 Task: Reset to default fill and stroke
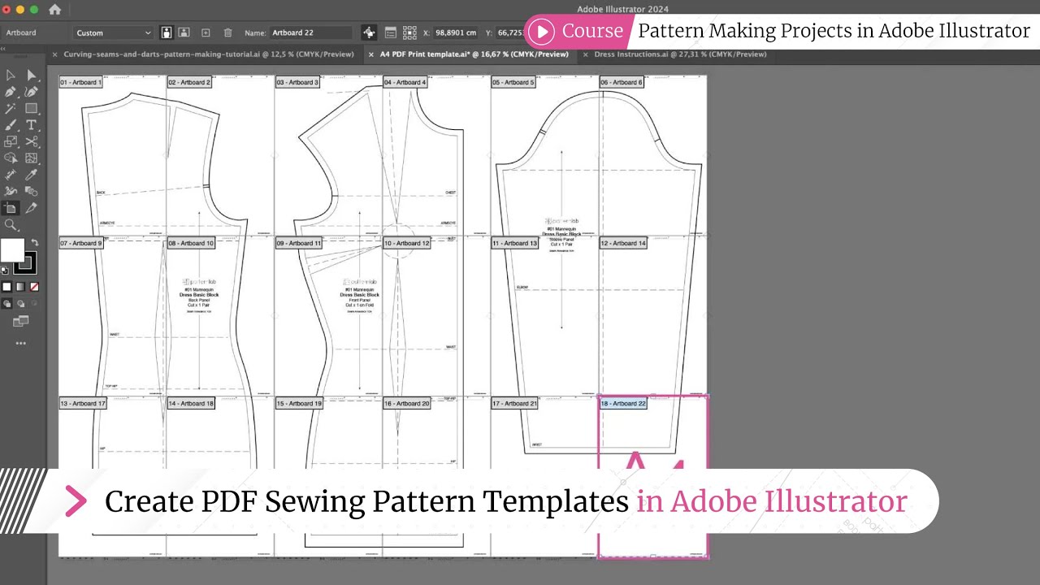[5, 270]
